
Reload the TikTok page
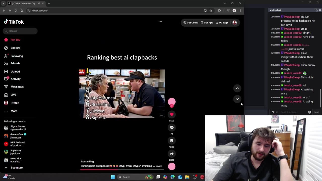(16, 11)
